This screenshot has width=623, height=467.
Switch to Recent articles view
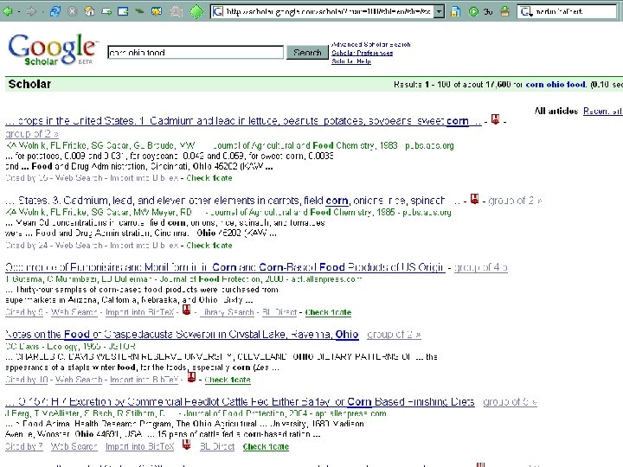(603, 112)
